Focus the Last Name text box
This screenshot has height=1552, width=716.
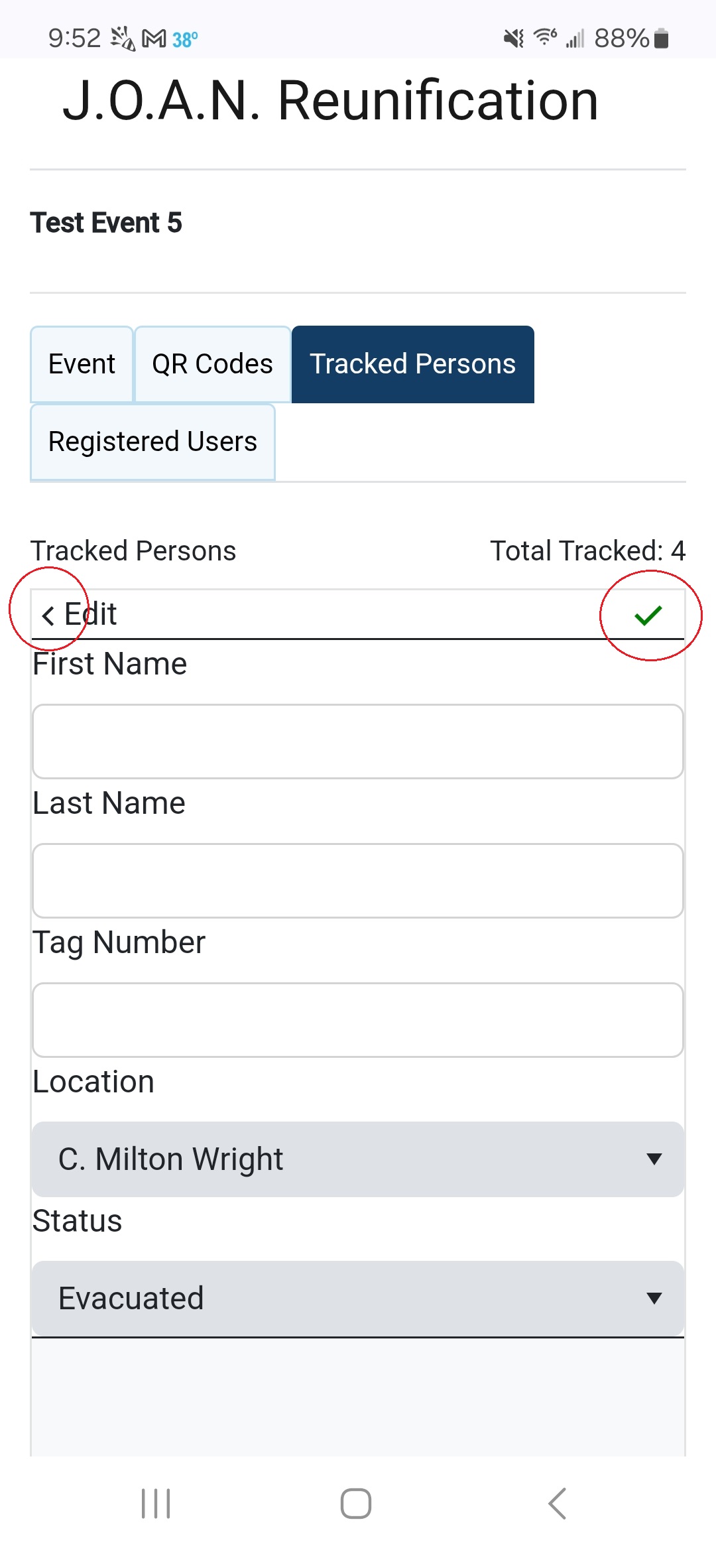[358, 881]
